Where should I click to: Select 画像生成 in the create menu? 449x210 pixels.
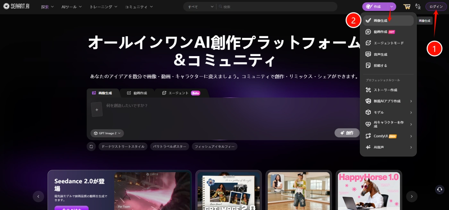388,21
